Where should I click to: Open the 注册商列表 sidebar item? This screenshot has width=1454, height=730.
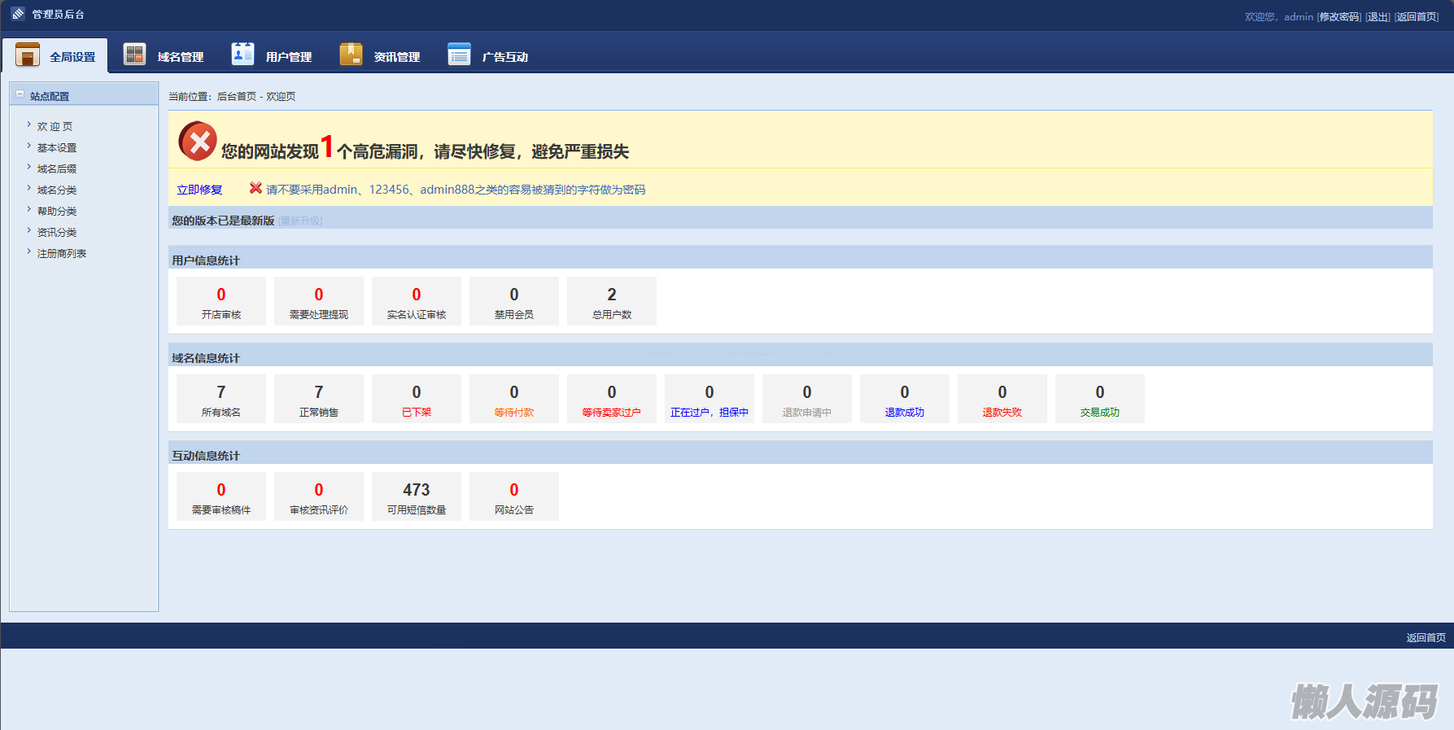(x=62, y=254)
